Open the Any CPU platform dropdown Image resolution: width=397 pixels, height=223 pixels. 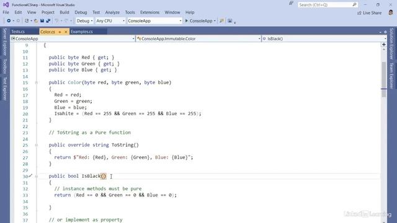click(x=110, y=20)
